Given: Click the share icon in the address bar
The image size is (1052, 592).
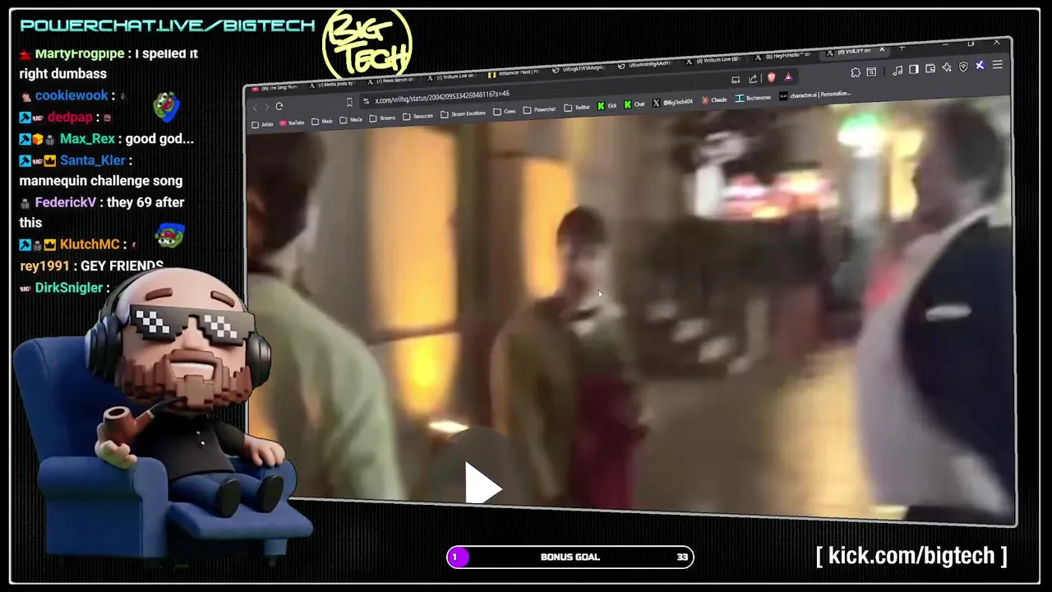Looking at the screenshot, I should (753, 79).
